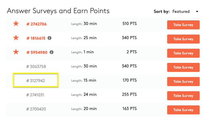Select the highlighted survey #3127942

[36, 81]
